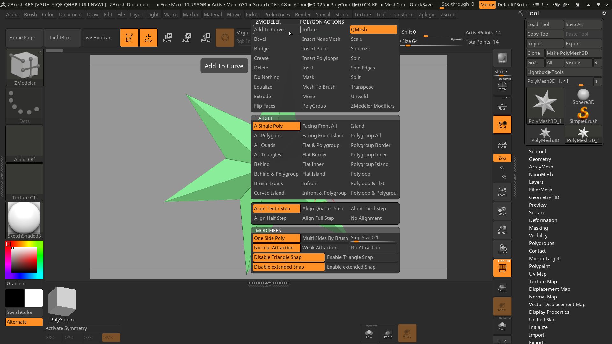Viewport: 612px width, 344px height.
Task: Click the bottom Solo icon
Action: pyautogui.click(x=369, y=333)
